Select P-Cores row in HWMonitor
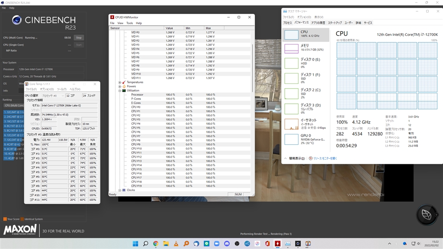The image size is (443, 249). point(180,99)
